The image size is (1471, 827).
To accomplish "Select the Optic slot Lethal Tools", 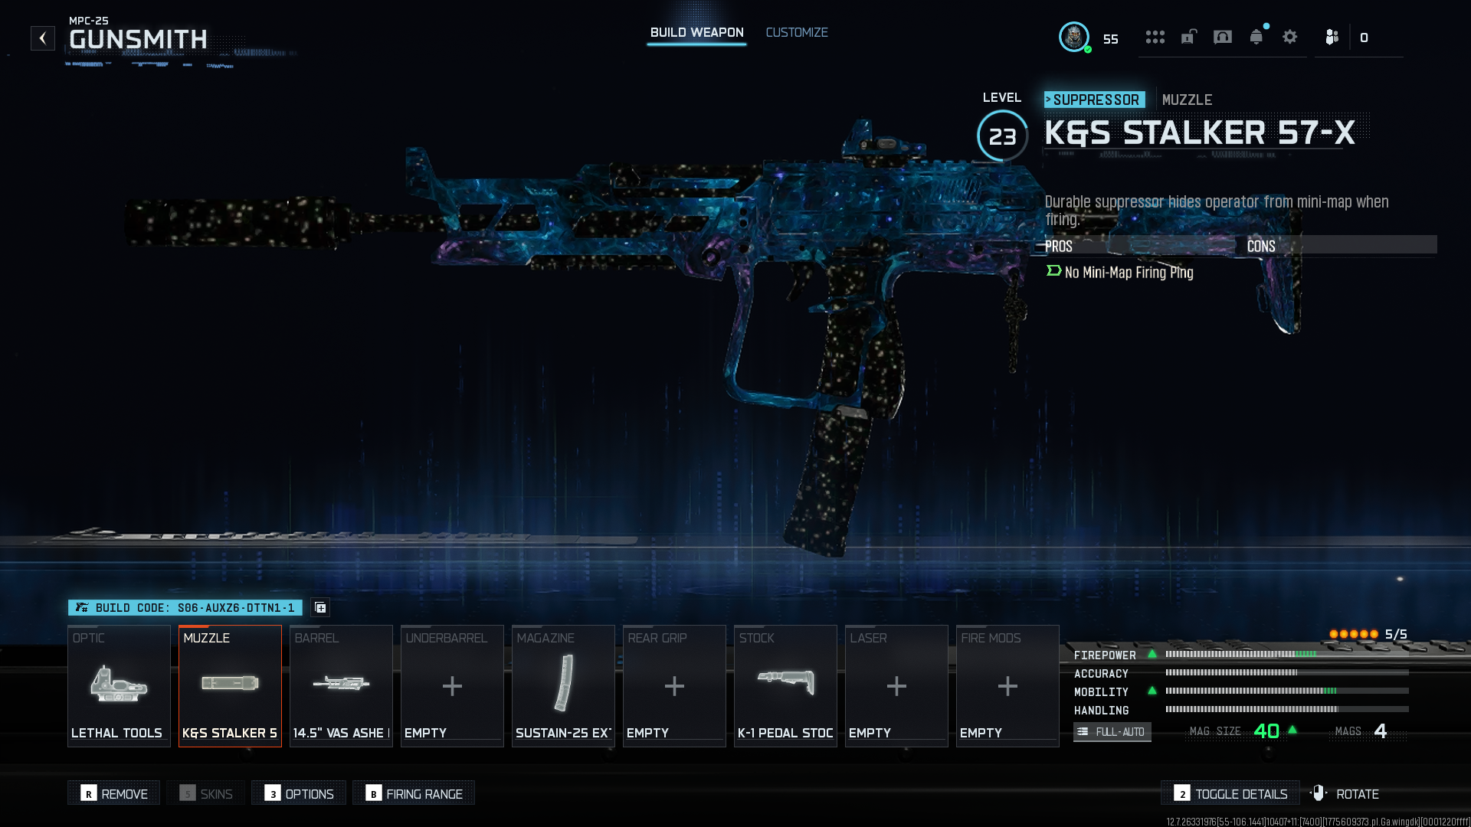I will click(119, 686).
